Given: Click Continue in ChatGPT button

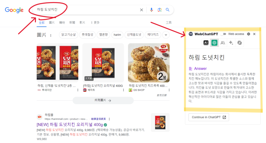Looking at the screenshot, I should pyautogui.click(x=209, y=117).
